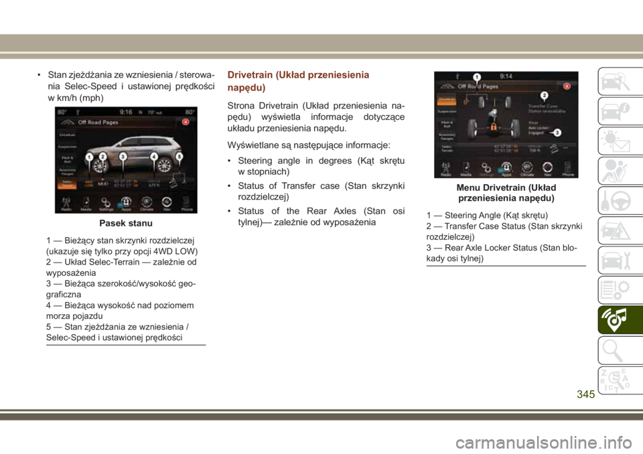Screen dimensions: 643x454
Task: Select Accessory Gauges item in Menu Drivetrain screenshot
Action: [x=447, y=136]
